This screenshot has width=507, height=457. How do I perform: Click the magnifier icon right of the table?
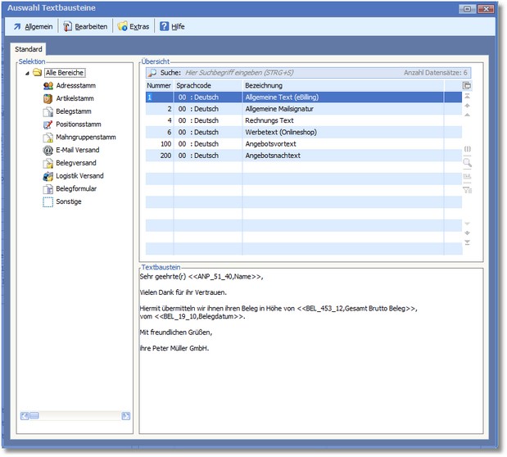467,163
